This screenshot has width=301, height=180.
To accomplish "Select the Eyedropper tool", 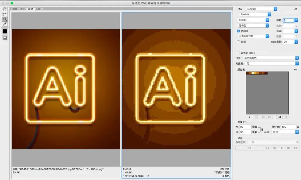I will click(5, 24).
